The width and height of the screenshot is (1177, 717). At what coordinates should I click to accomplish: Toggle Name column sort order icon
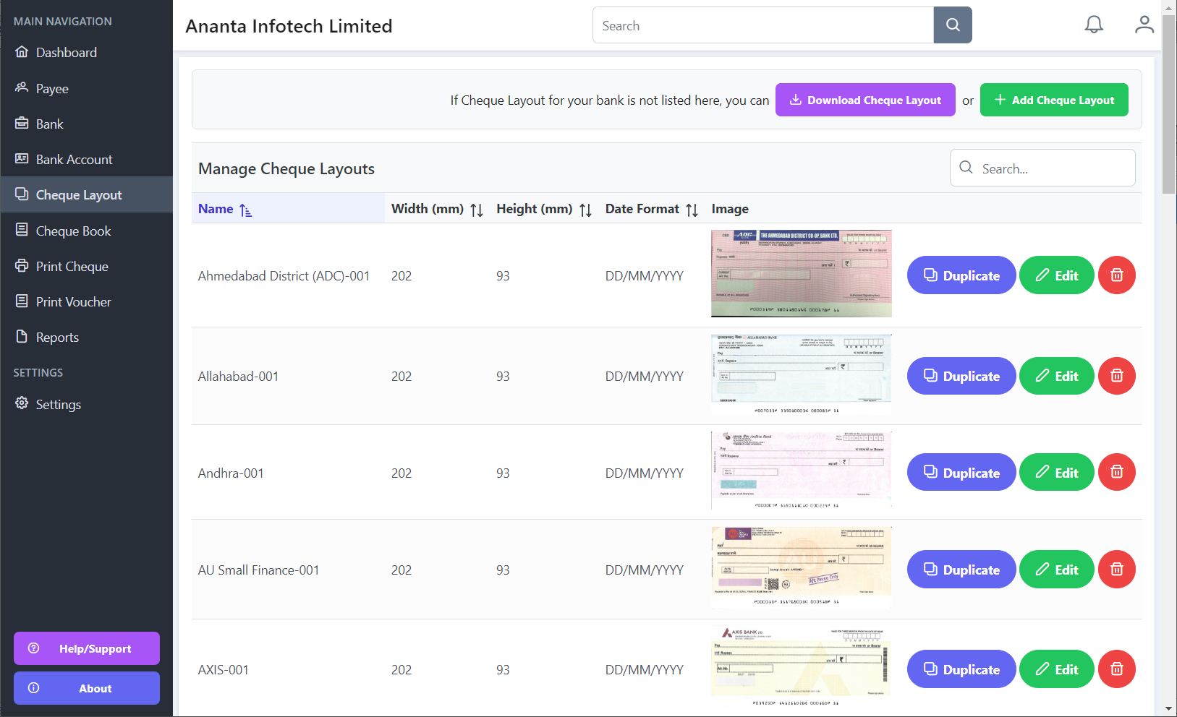click(x=246, y=210)
